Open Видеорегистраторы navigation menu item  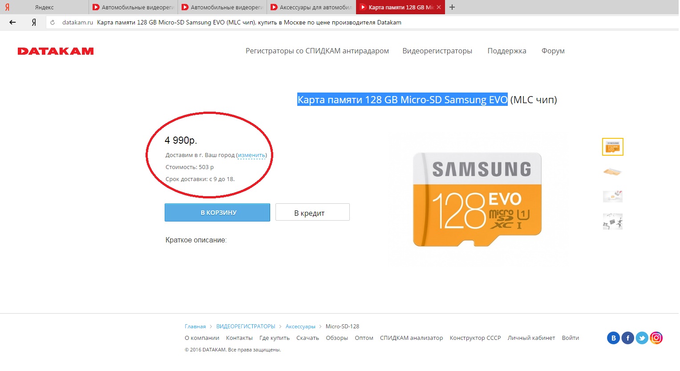(x=437, y=51)
